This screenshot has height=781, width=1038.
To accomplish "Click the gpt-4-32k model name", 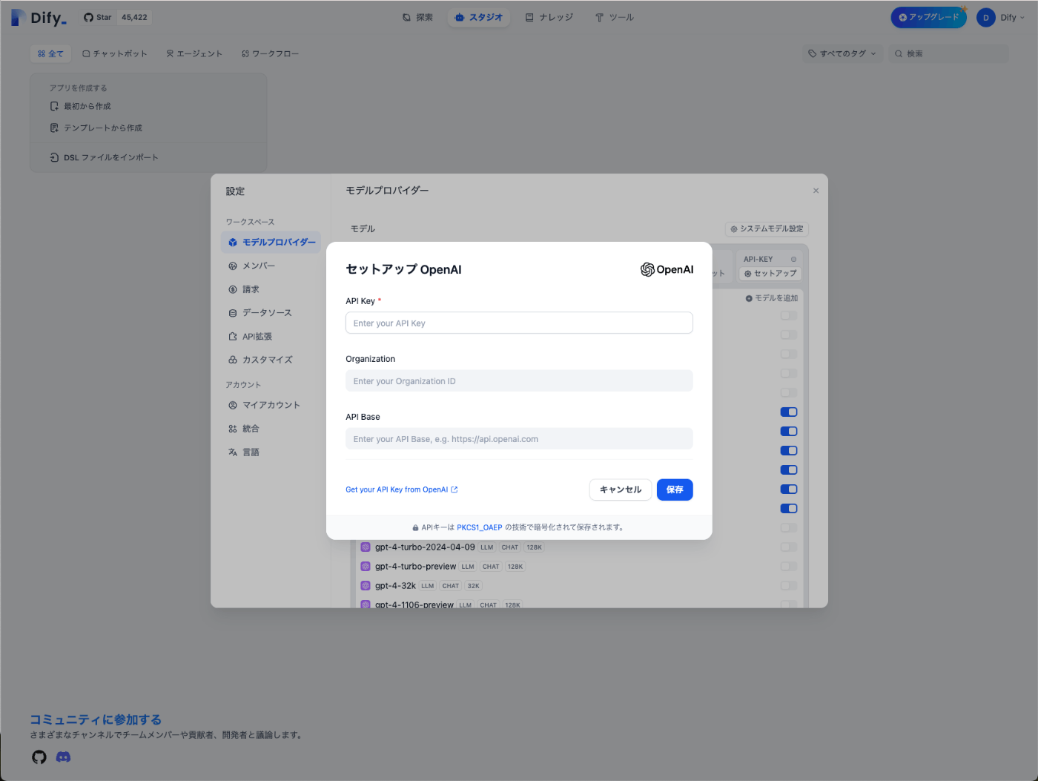I will (x=395, y=586).
